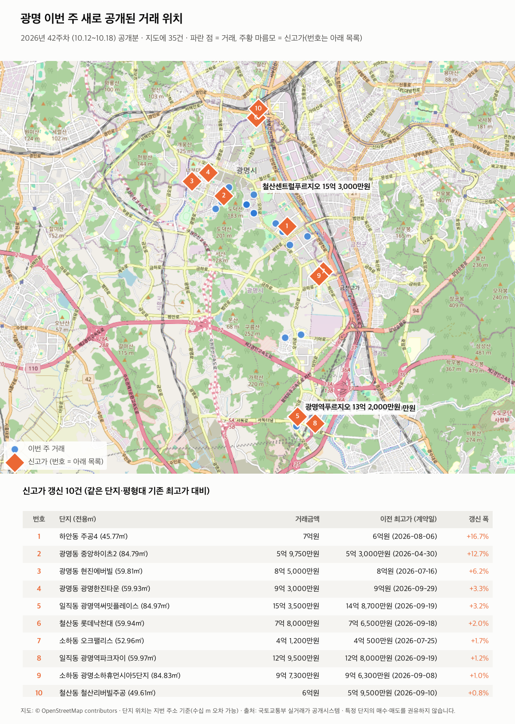Viewport: 515px width, 724px height.
Task: Click the +6.2% change value
Action: click(479, 572)
